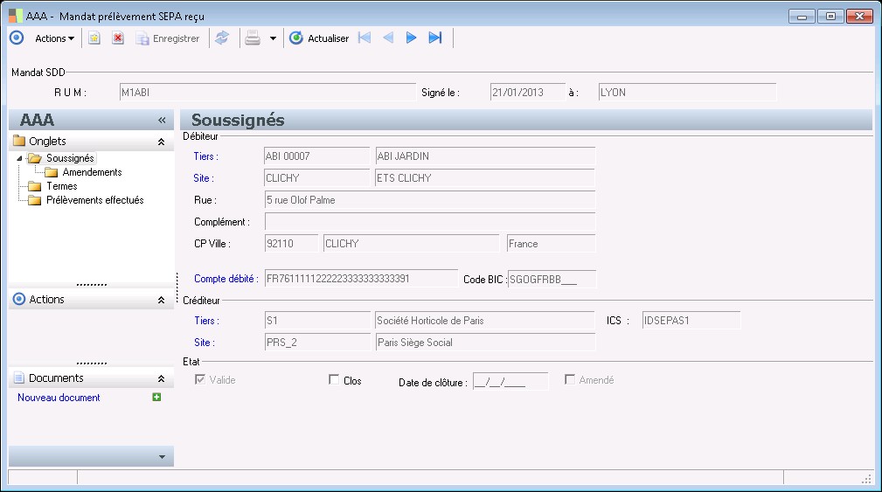Viewport: 882px width, 492px height.
Task: Open the Actions dropdown menu in toolbar
Action: coord(54,38)
